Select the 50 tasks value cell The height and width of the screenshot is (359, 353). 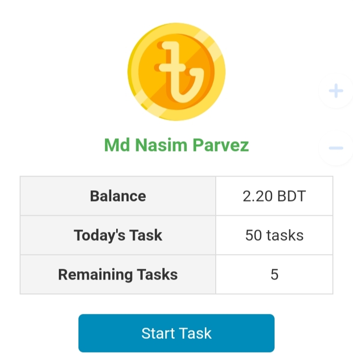coord(274,235)
